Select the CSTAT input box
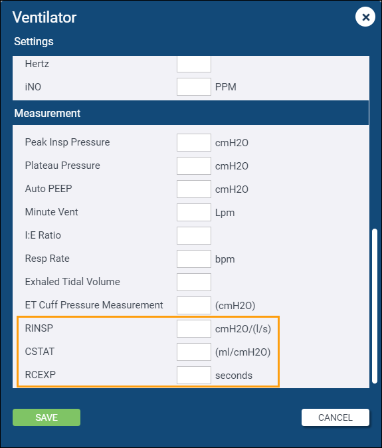Screen dimensions: 382x448 point(194,352)
